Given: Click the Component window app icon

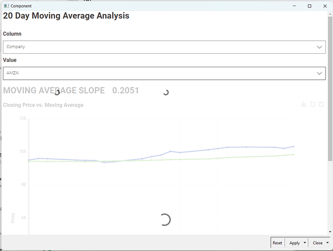Looking at the screenshot, I should point(7,6).
